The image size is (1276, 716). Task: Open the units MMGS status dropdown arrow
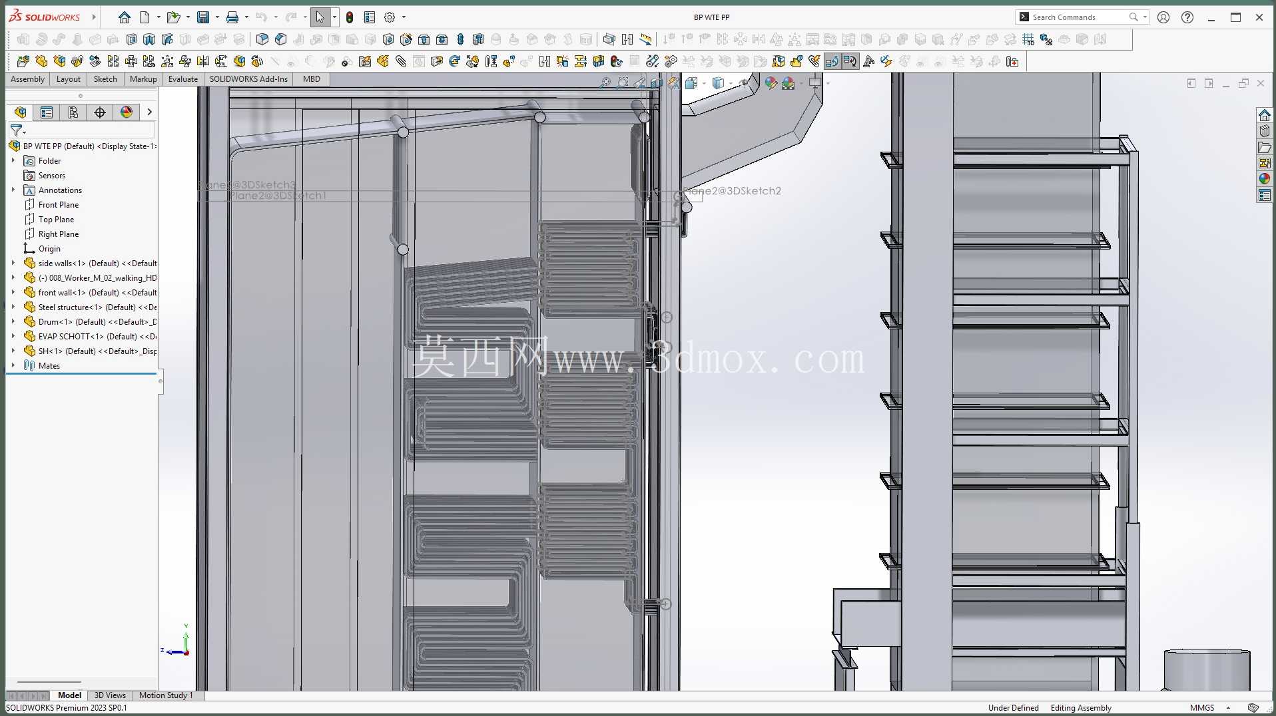click(x=1229, y=708)
